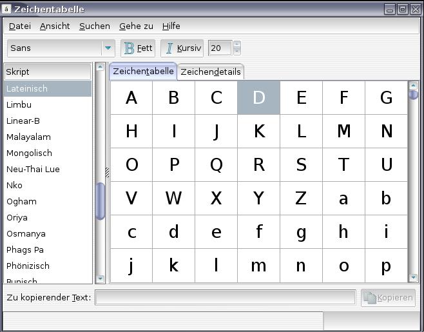Select Malayalam in the script list
The width and height of the screenshot is (424, 332).
[x=48, y=137]
